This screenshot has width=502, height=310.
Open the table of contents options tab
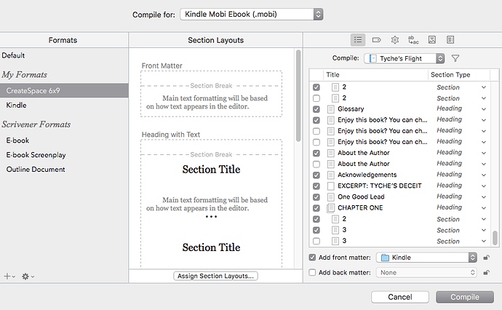click(450, 40)
